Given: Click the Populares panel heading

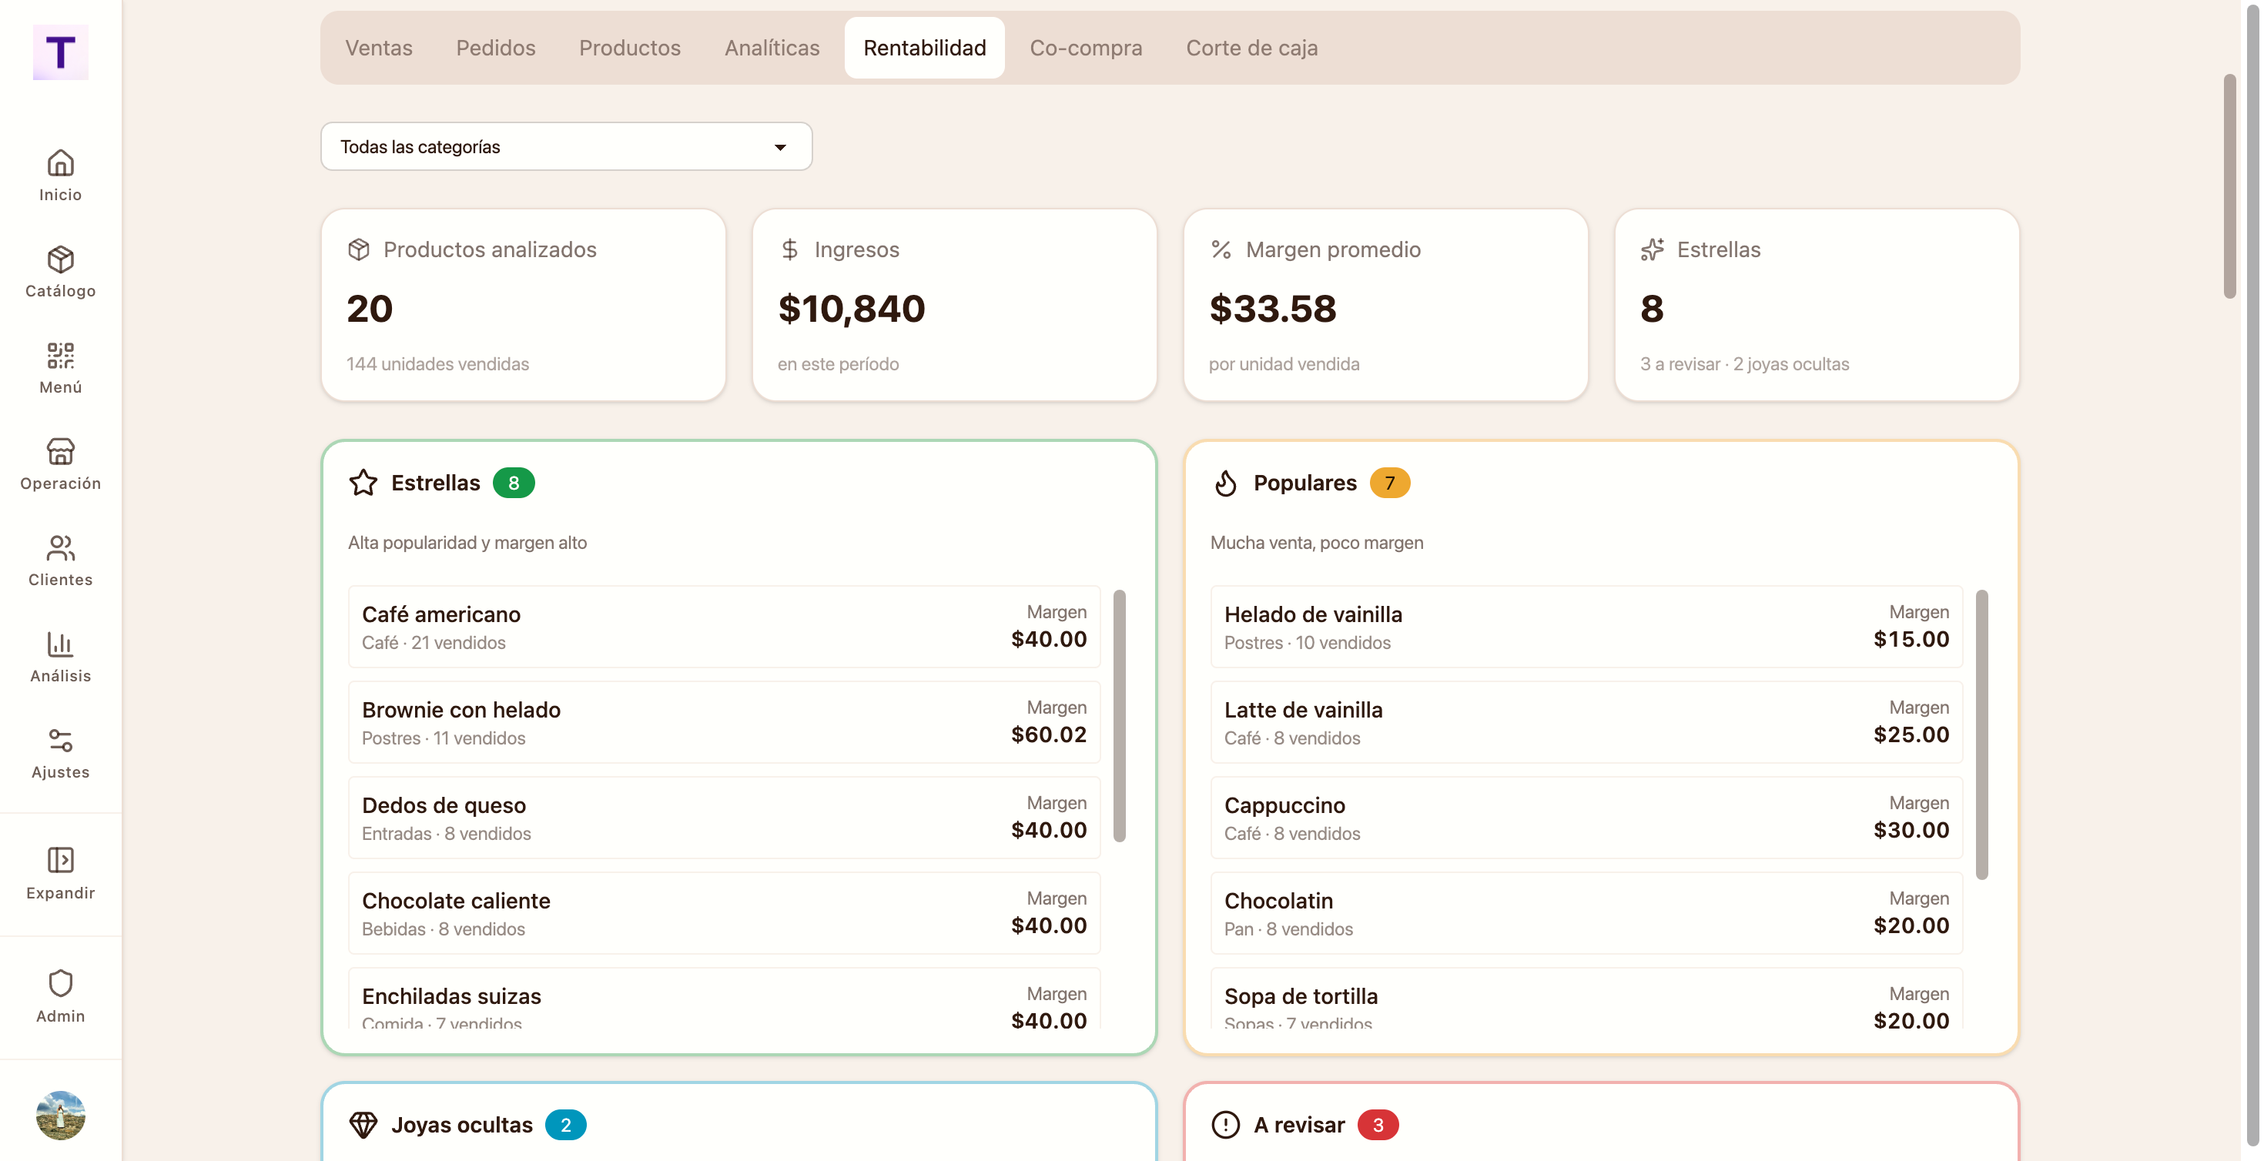Looking at the screenshot, I should 1304,483.
